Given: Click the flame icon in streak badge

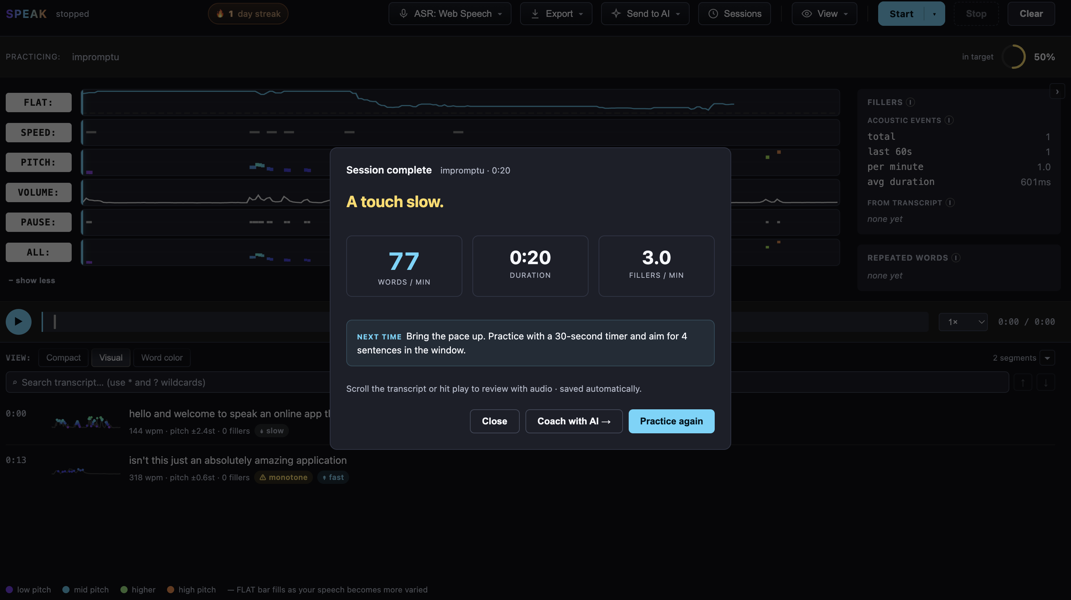Looking at the screenshot, I should (220, 14).
